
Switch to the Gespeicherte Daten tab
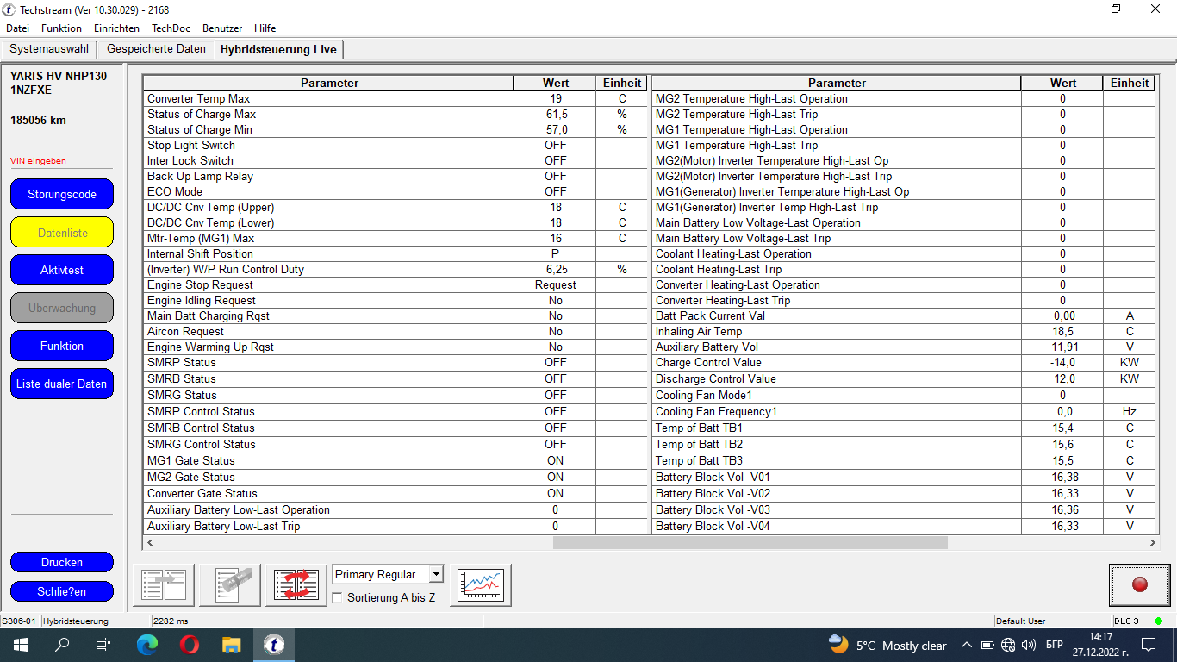point(156,49)
